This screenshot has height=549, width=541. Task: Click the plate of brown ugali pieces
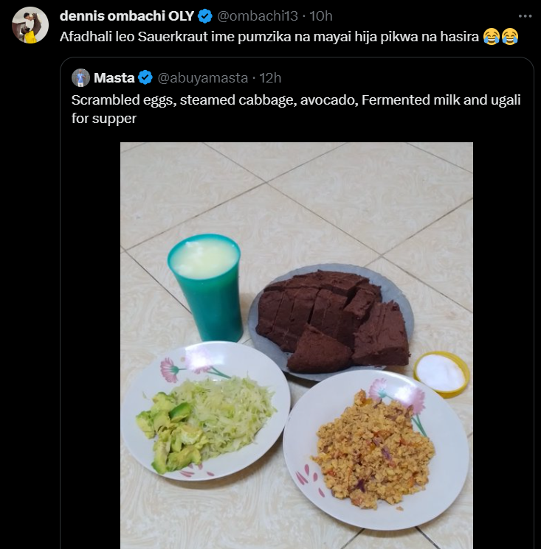[331, 321]
